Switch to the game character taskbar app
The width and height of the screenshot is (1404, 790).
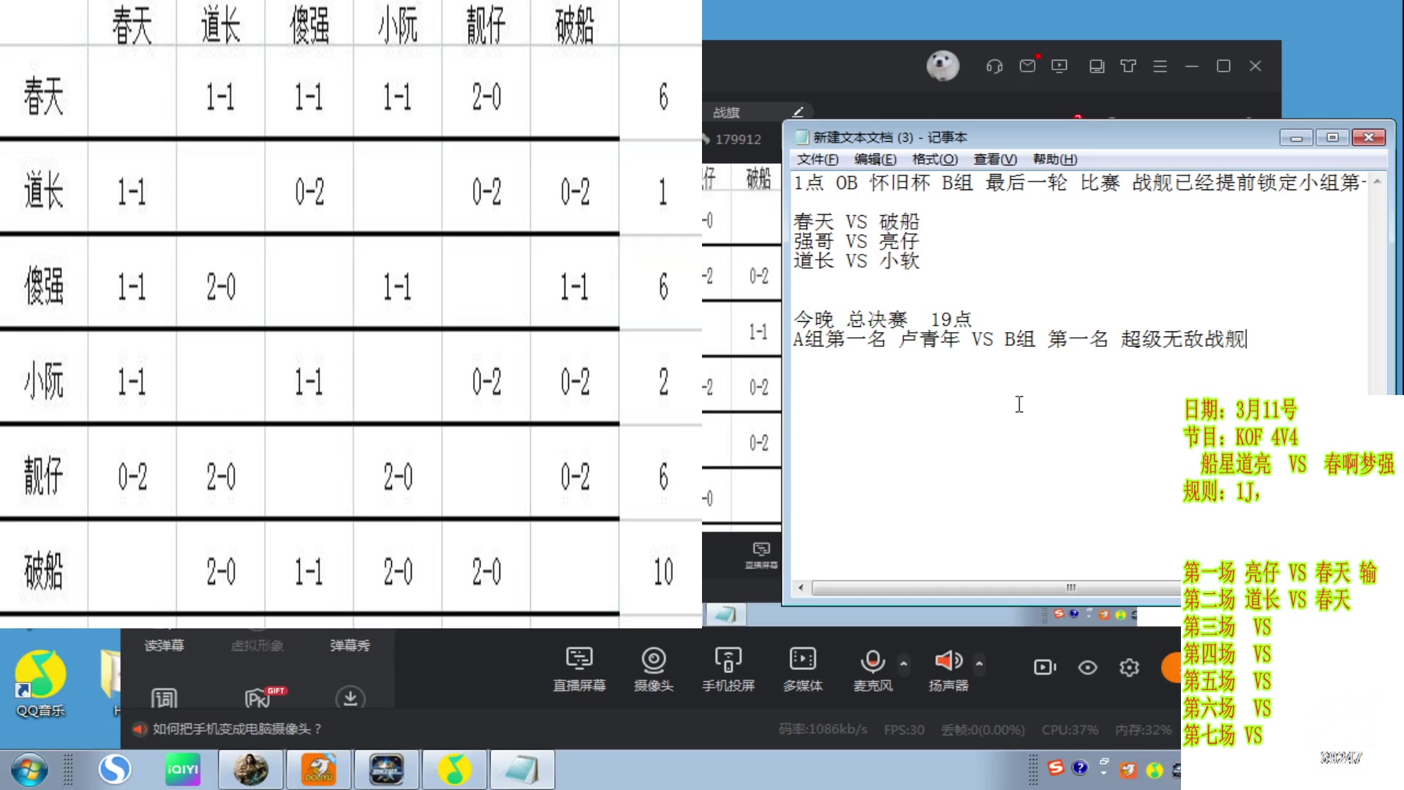pos(250,770)
